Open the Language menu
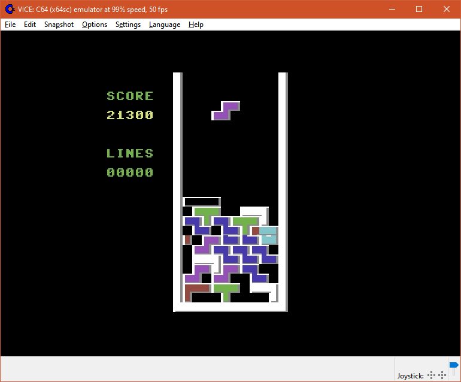This screenshot has height=382, width=461. [x=165, y=25]
